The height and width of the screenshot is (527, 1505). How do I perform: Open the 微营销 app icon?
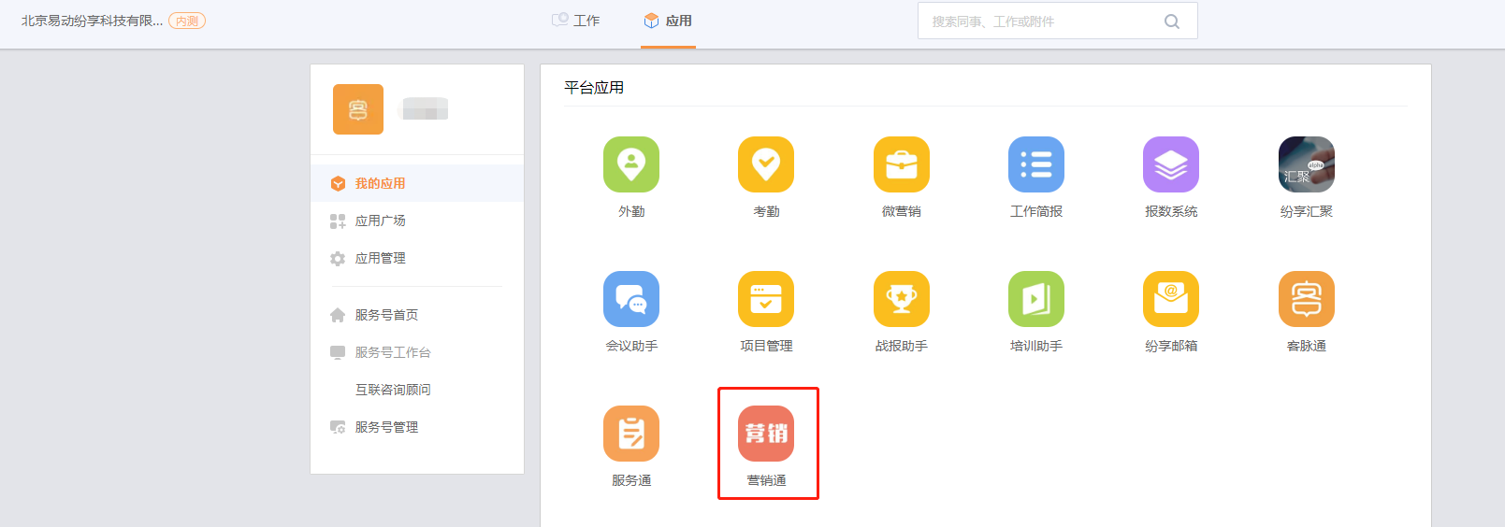click(901, 164)
